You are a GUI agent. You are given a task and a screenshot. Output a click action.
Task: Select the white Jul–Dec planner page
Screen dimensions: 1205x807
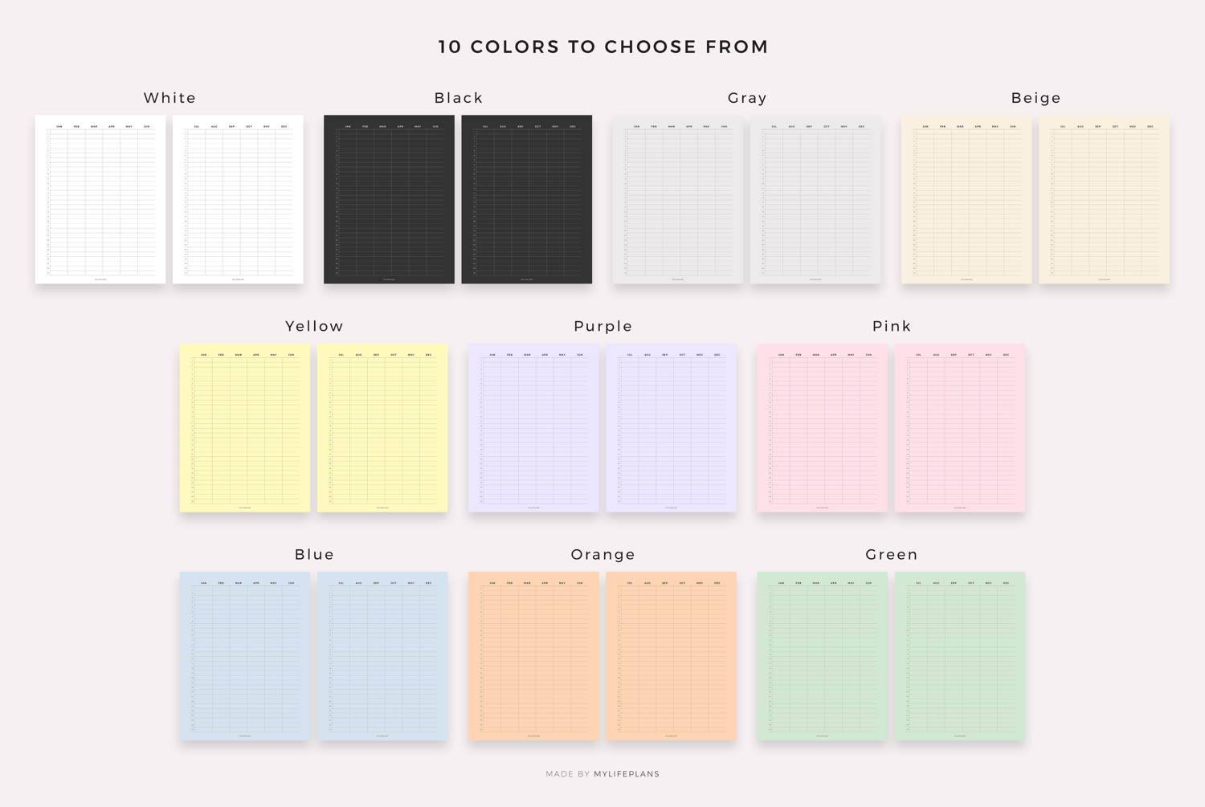coord(238,199)
